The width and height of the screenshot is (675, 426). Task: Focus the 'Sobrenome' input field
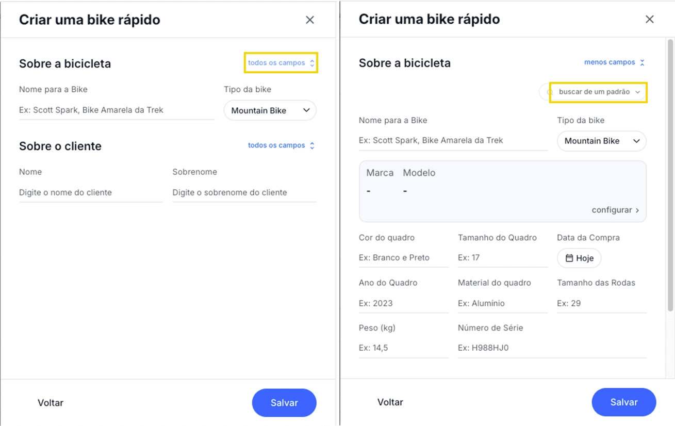click(244, 192)
